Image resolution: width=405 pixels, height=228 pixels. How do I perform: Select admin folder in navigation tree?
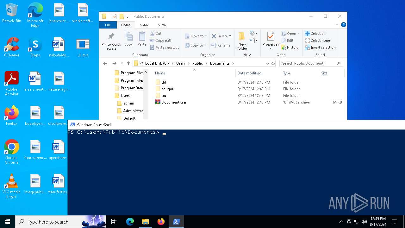[126, 103]
